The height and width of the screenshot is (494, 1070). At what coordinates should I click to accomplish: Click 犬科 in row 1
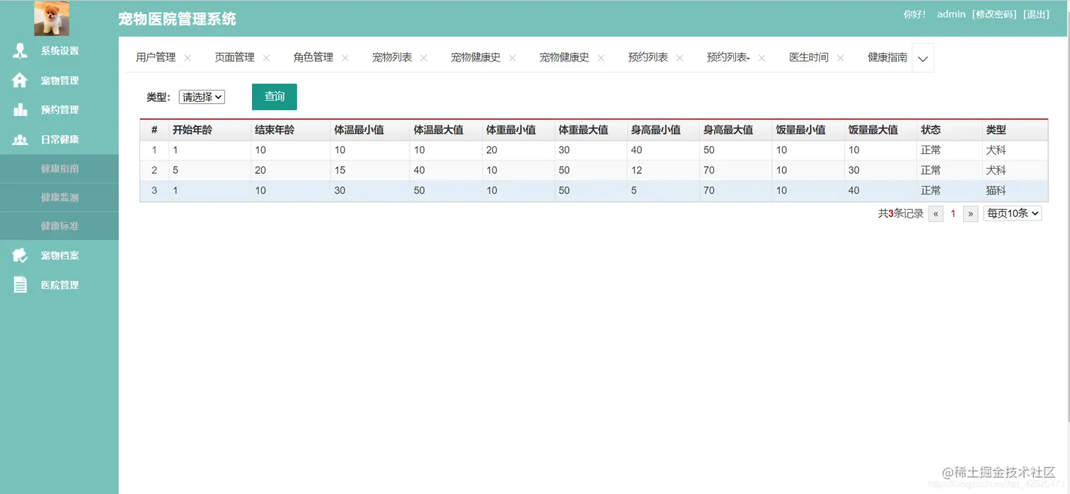click(x=996, y=151)
